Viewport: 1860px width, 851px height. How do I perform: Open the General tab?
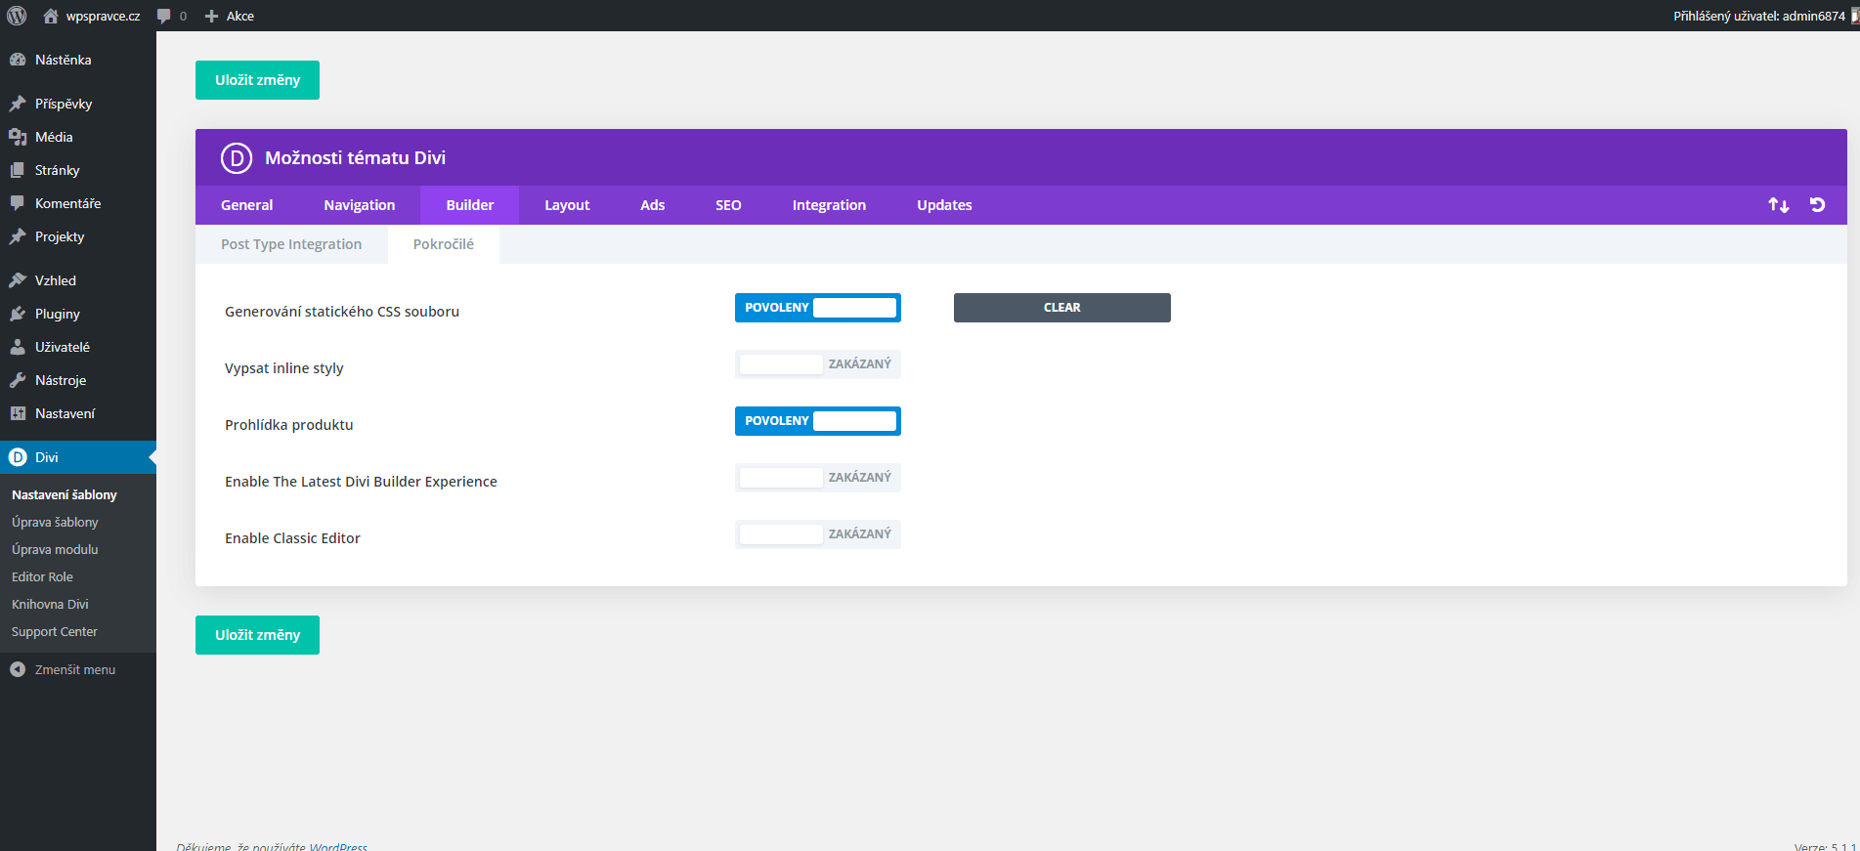click(x=247, y=205)
